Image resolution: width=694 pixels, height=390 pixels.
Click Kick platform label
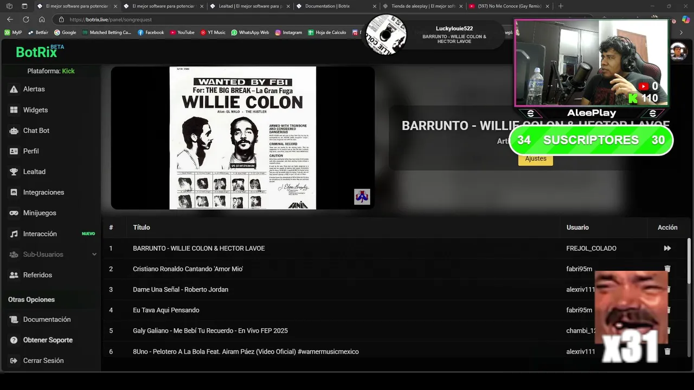coord(68,71)
